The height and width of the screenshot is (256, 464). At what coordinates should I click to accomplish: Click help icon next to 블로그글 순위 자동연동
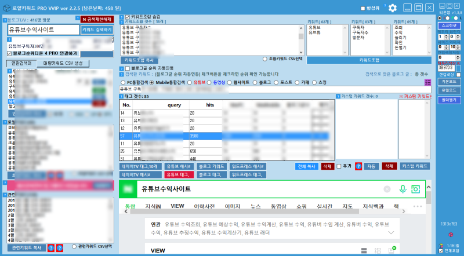(122, 68)
